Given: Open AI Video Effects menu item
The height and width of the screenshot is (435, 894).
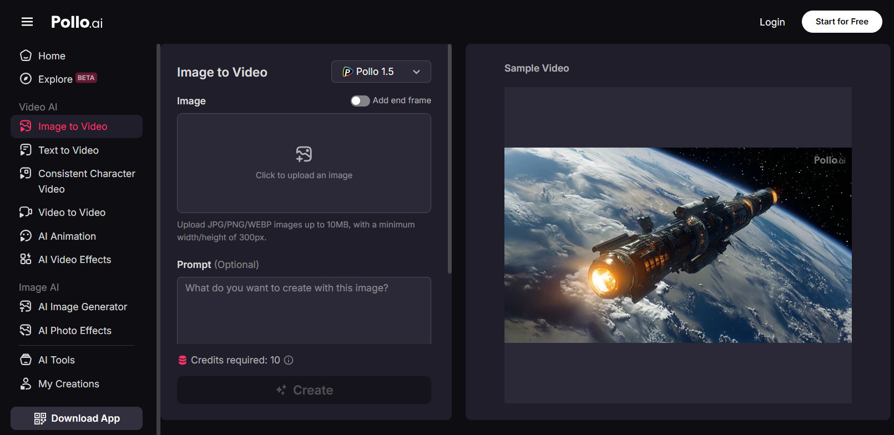Looking at the screenshot, I should tap(77, 260).
